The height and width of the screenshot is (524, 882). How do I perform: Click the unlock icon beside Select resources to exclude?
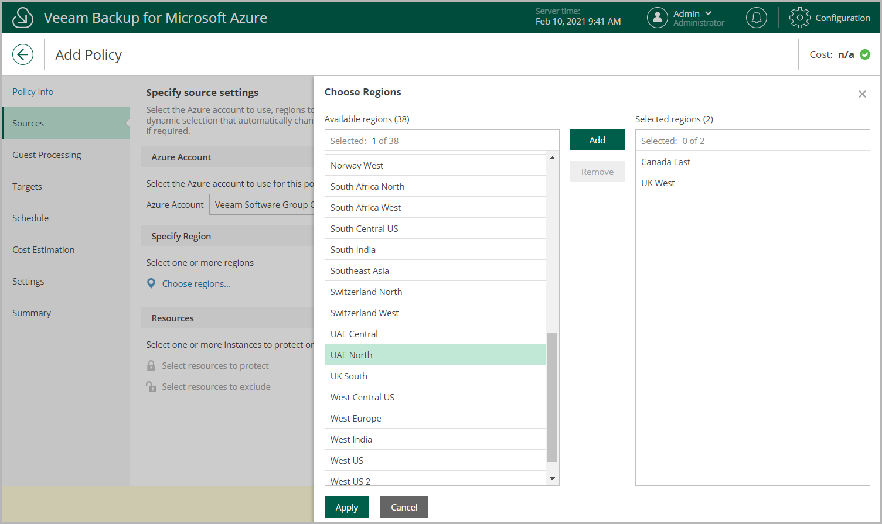coord(151,386)
